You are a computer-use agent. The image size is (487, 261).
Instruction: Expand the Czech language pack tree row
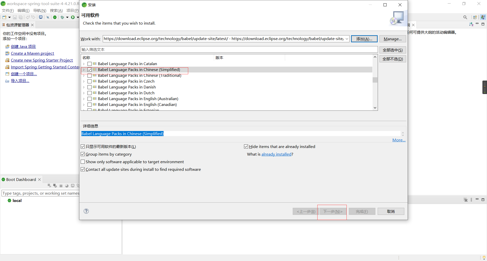84,81
